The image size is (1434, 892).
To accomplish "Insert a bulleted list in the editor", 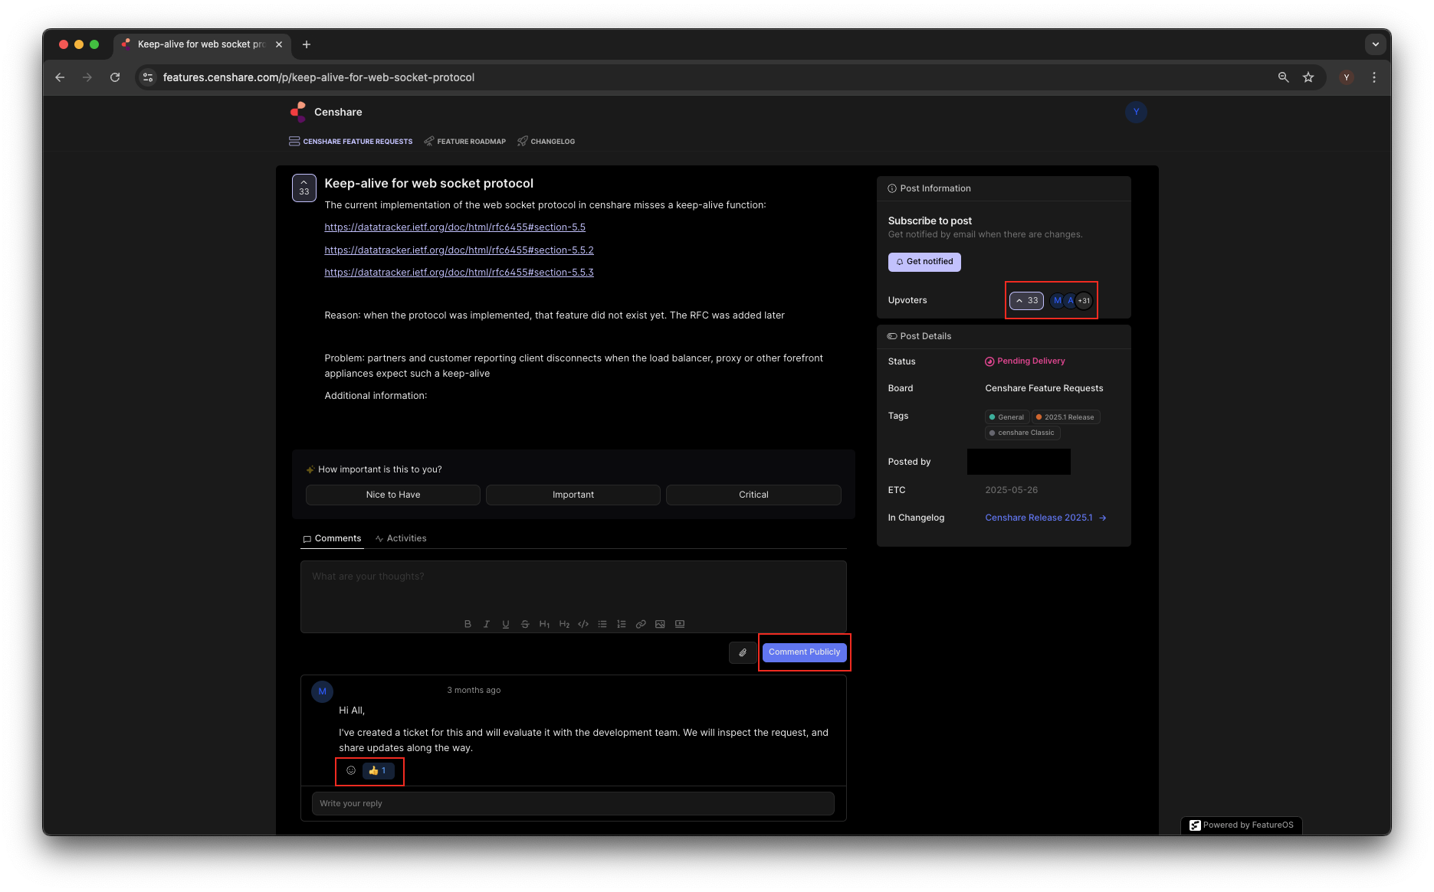I will click(x=602, y=624).
